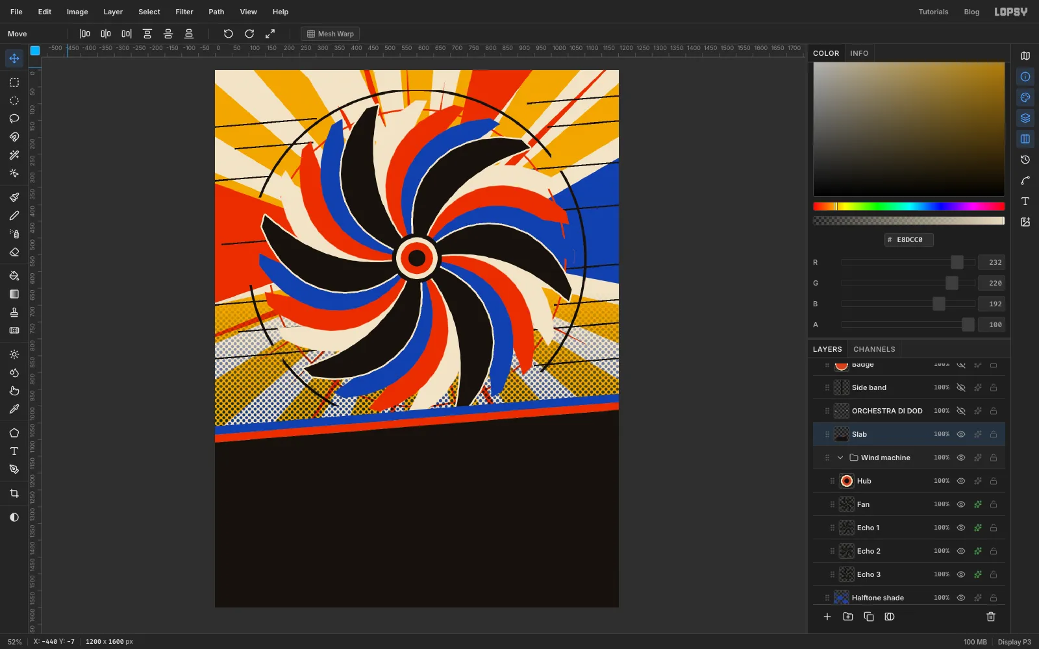The image size is (1039, 649).
Task: Toggle lock on the Fan layer
Action: pos(994,504)
